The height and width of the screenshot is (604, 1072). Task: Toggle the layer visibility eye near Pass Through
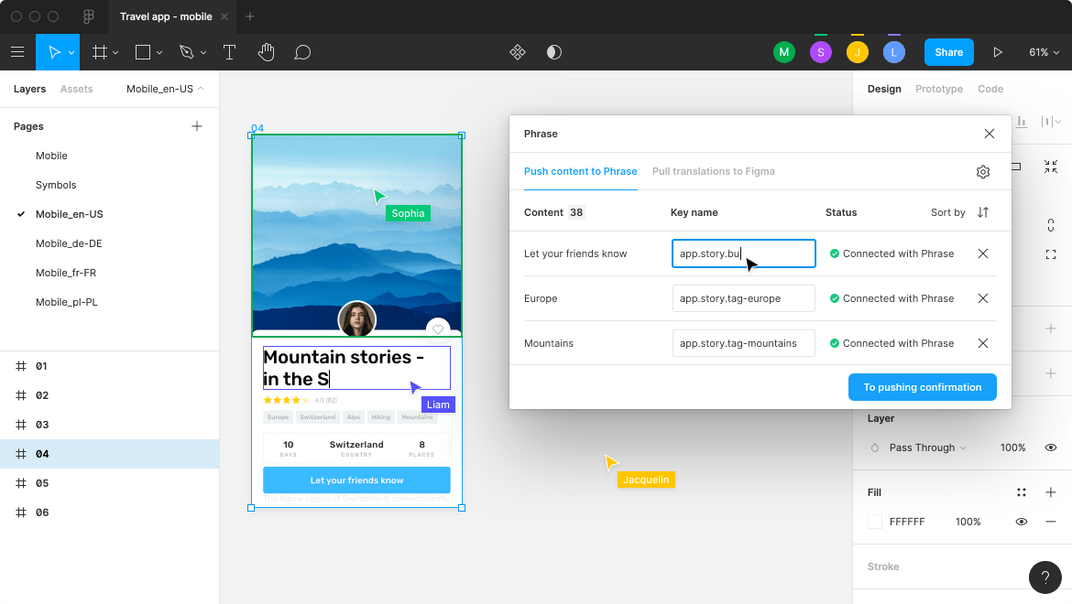(x=1050, y=448)
